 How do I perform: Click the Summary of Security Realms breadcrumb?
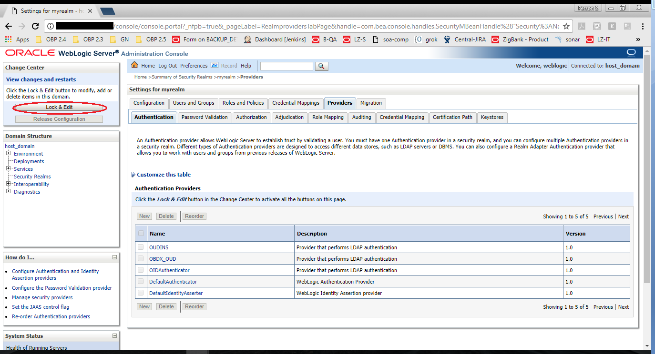pos(183,77)
